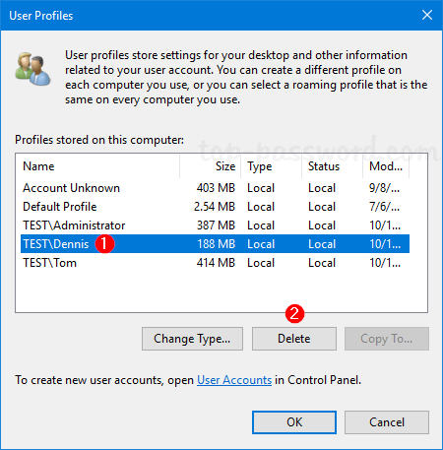Select the TEST\Administrator profile

(215, 225)
